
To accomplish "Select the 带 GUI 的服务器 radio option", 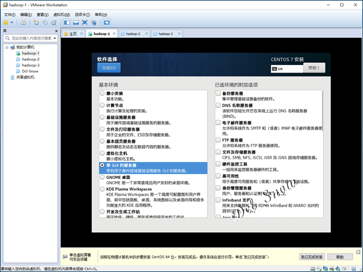I will click(102, 165).
